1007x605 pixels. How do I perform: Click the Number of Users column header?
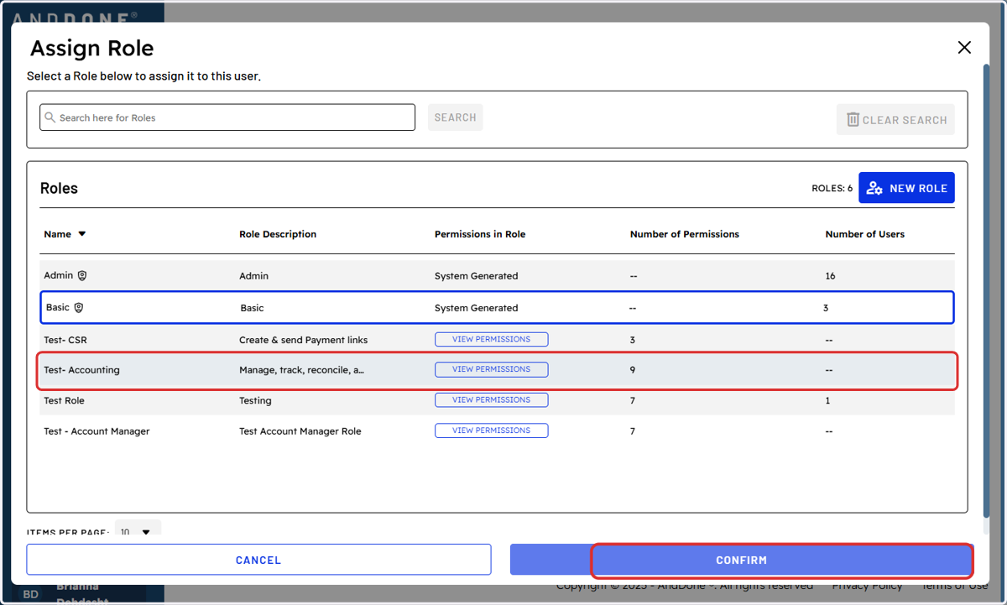pyautogui.click(x=865, y=234)
